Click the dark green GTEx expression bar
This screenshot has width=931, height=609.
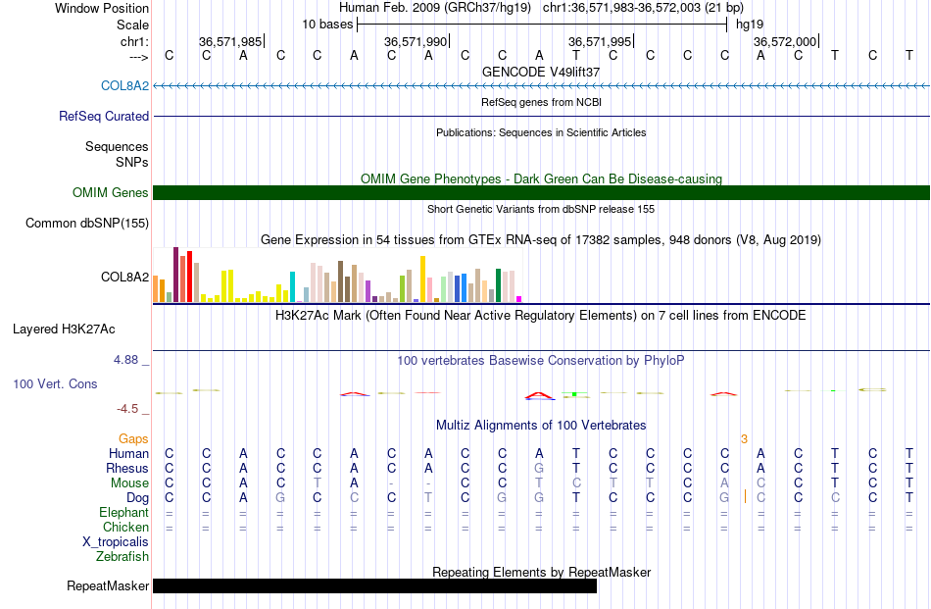[x=498, y=285]
